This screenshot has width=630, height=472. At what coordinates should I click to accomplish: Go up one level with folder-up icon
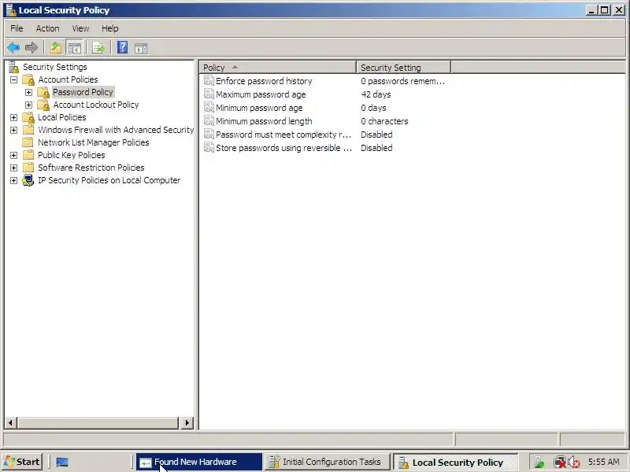click(56, 48)
